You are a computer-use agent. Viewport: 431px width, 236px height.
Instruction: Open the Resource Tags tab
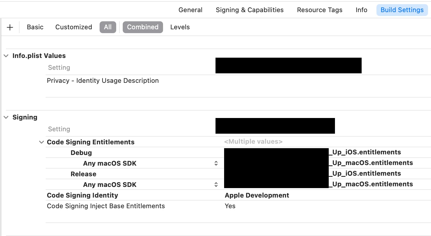tap(320, 10)
